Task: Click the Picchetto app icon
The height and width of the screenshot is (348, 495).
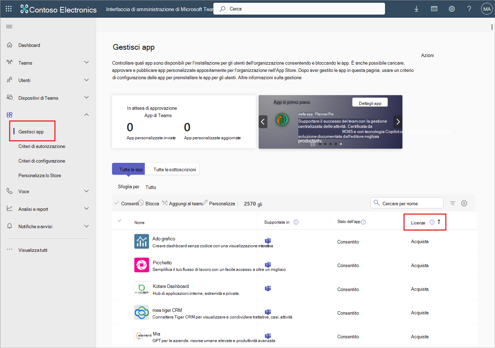Action: point(142,265)
